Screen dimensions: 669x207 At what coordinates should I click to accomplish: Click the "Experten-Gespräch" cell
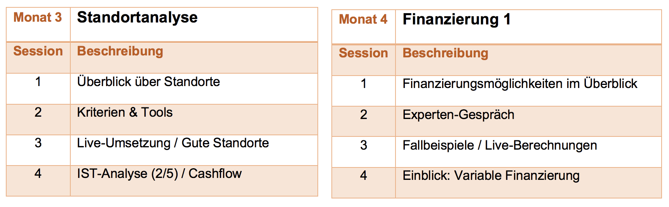coord(458,115)
